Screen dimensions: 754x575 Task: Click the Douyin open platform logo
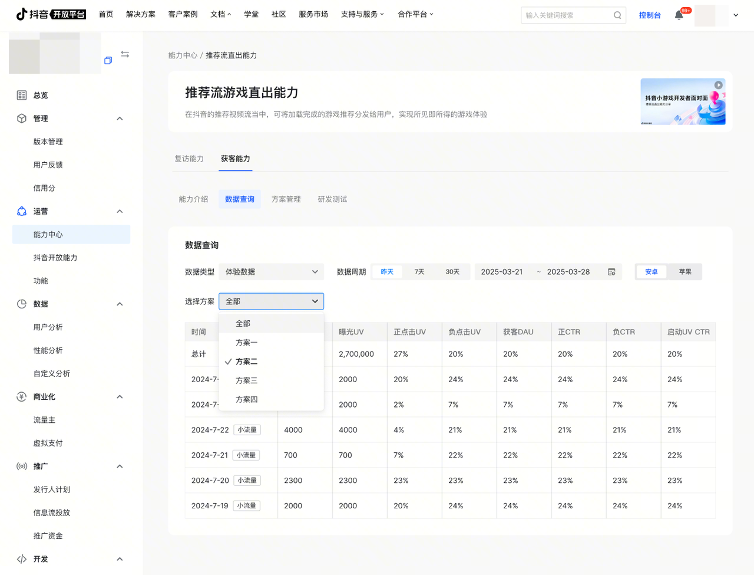51,14
